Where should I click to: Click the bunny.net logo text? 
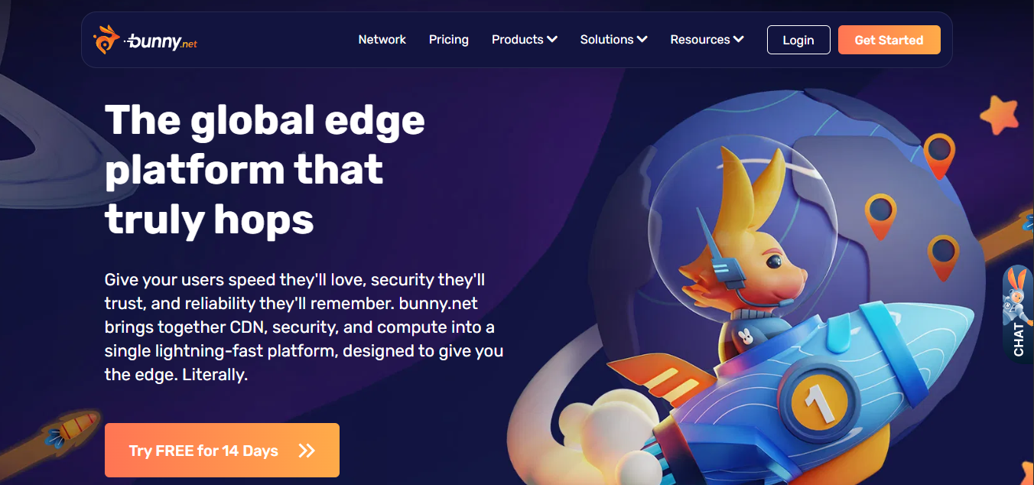pos(161,41)
